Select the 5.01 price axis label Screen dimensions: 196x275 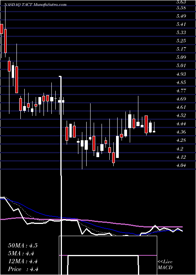[x=181, y=66]
